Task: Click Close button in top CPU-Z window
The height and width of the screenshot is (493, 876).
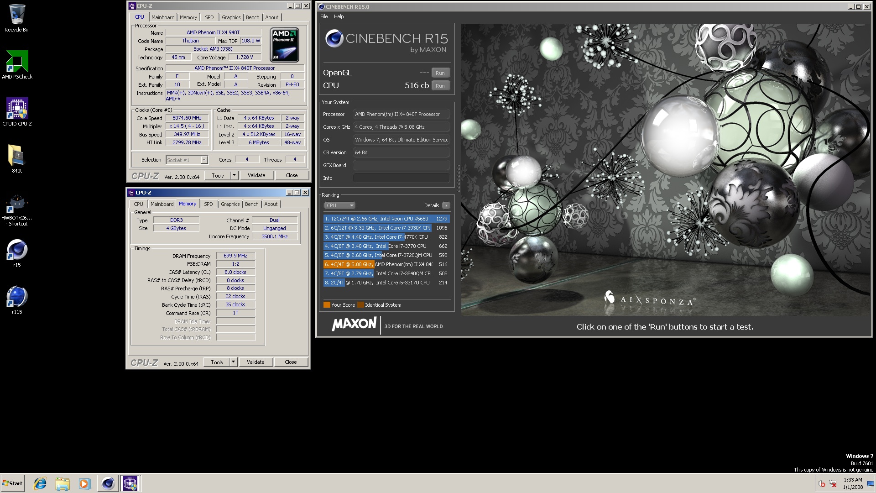Action: 292,175
